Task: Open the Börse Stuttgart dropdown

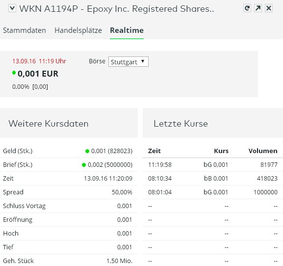Action: 129,62
